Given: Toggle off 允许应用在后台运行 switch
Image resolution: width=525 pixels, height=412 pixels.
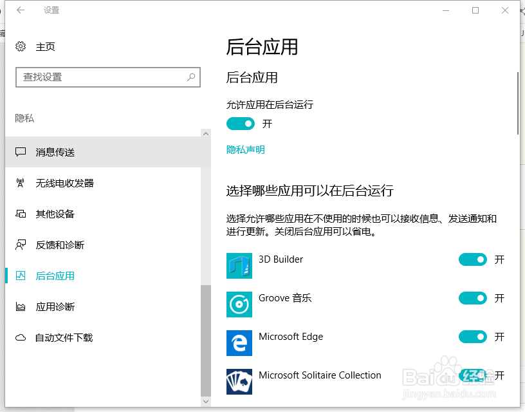Looking at the screenshot, I should [x=241, y=124].
